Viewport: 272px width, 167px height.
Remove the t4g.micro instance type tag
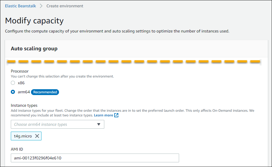[x=37, y=136]
